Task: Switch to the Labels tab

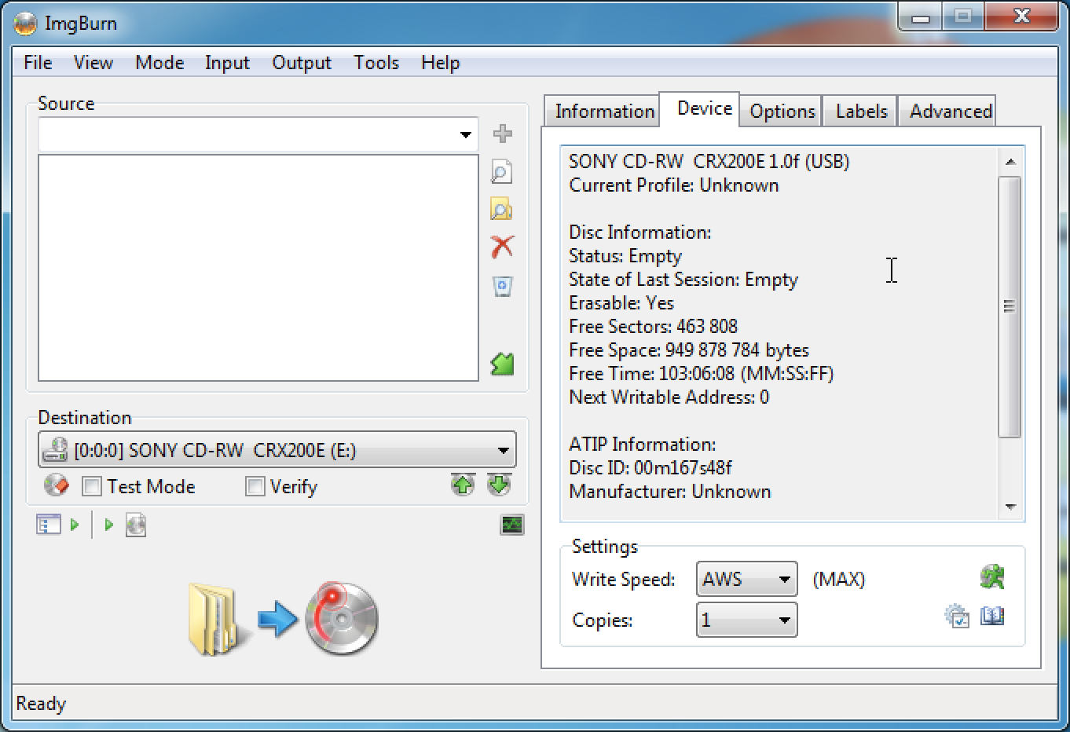Action: 861,112
